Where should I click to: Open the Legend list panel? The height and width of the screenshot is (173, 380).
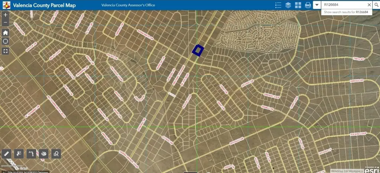coord(278,5)
